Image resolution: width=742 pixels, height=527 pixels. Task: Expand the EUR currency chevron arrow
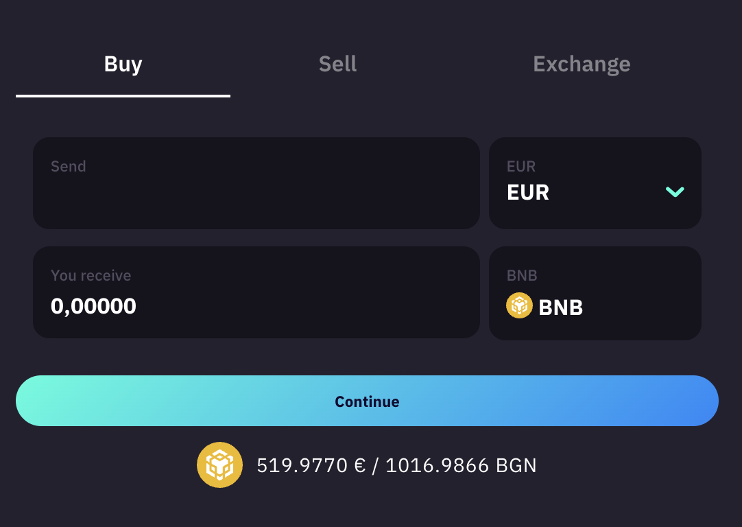(675, 192)
